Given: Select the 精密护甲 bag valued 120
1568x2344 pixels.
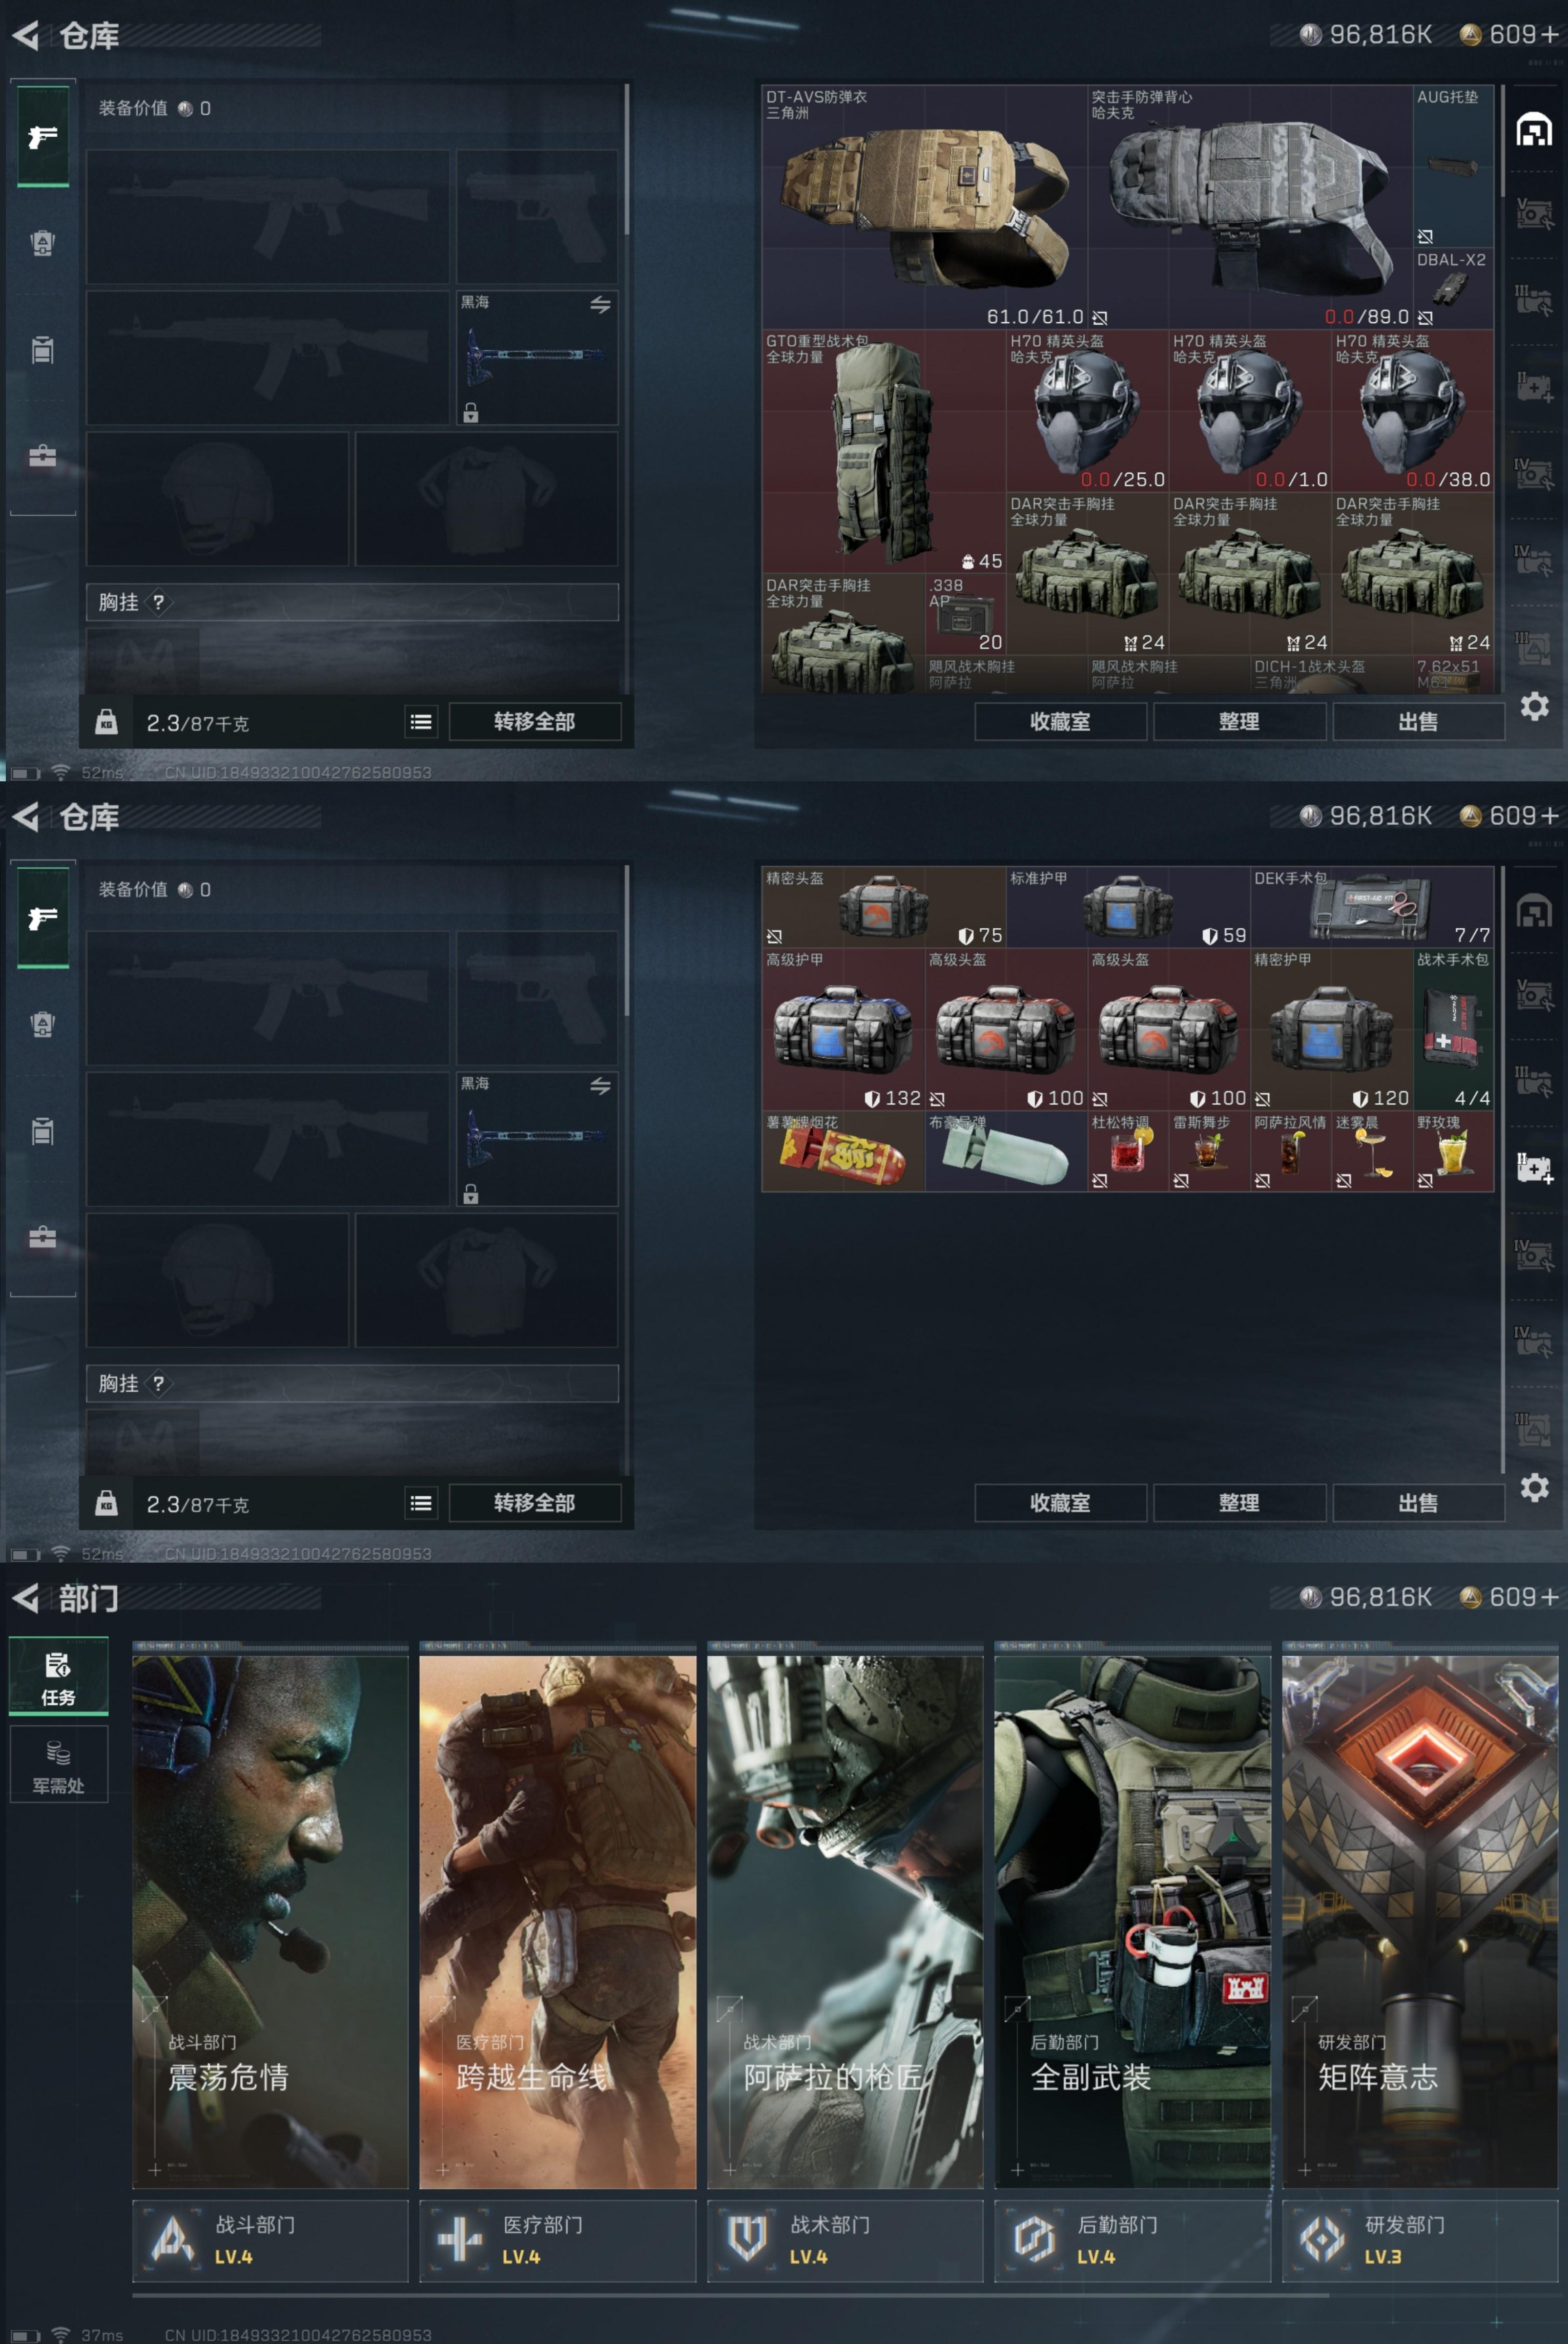Looking at the screenshot, I should [1331, 1029].
